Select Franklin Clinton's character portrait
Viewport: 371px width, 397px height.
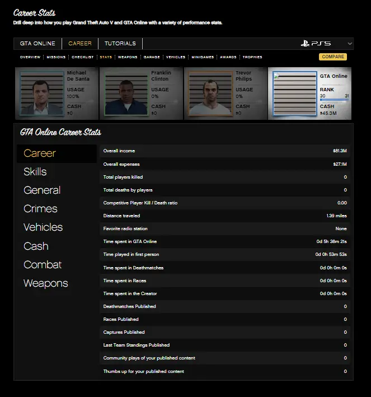(126, 94)
